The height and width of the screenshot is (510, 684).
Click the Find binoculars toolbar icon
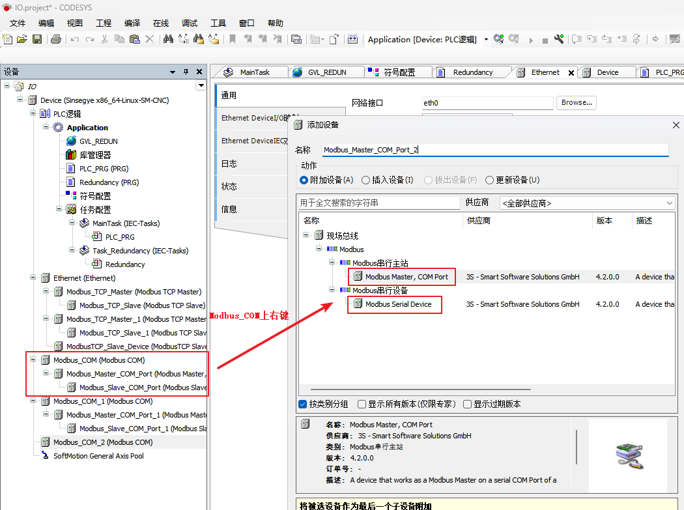pyautogui.click(x=168, y=39)
